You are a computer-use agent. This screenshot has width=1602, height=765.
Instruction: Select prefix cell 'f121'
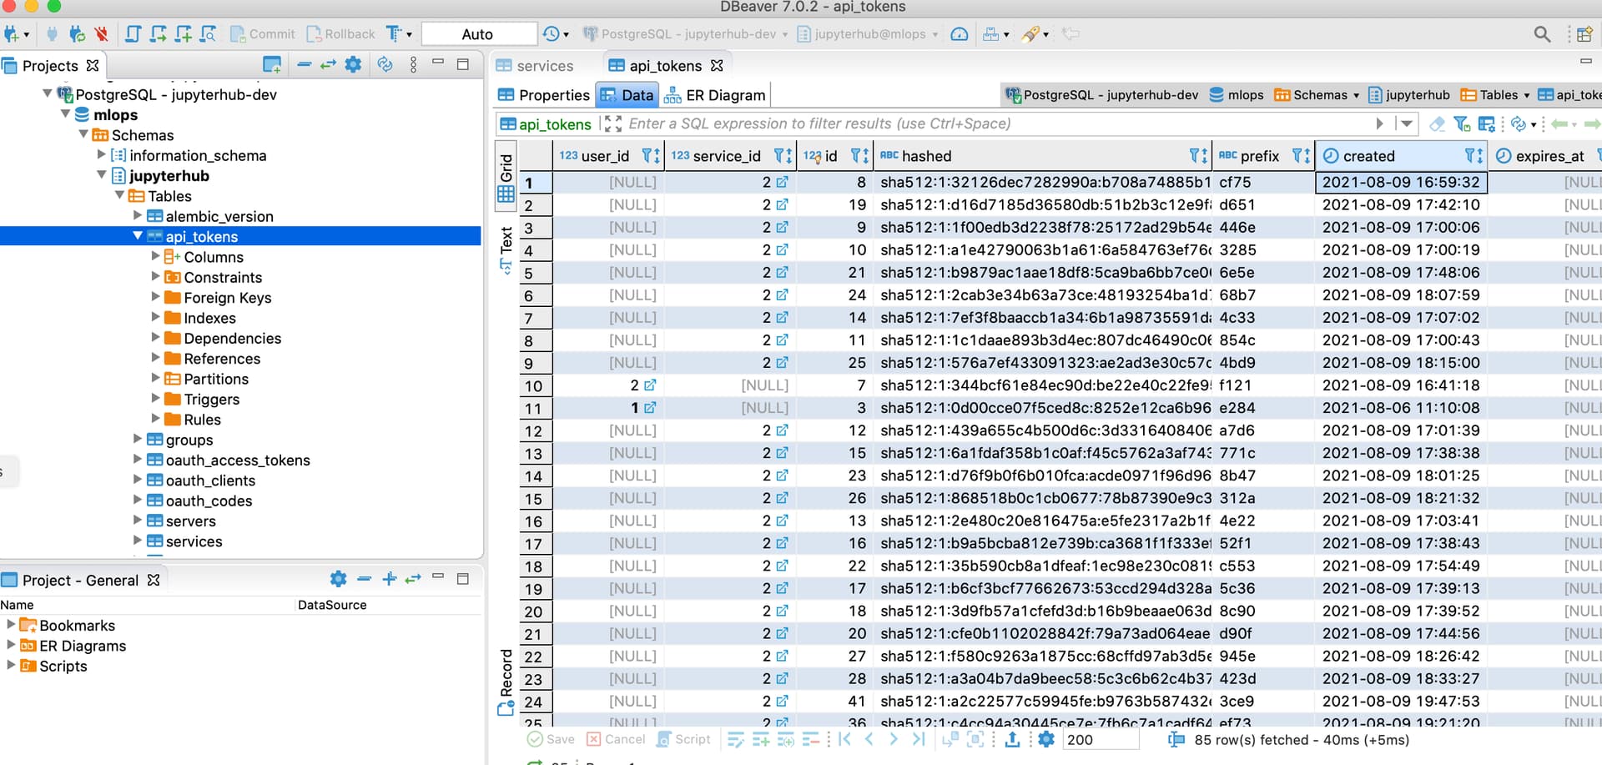click(1263, 385)
